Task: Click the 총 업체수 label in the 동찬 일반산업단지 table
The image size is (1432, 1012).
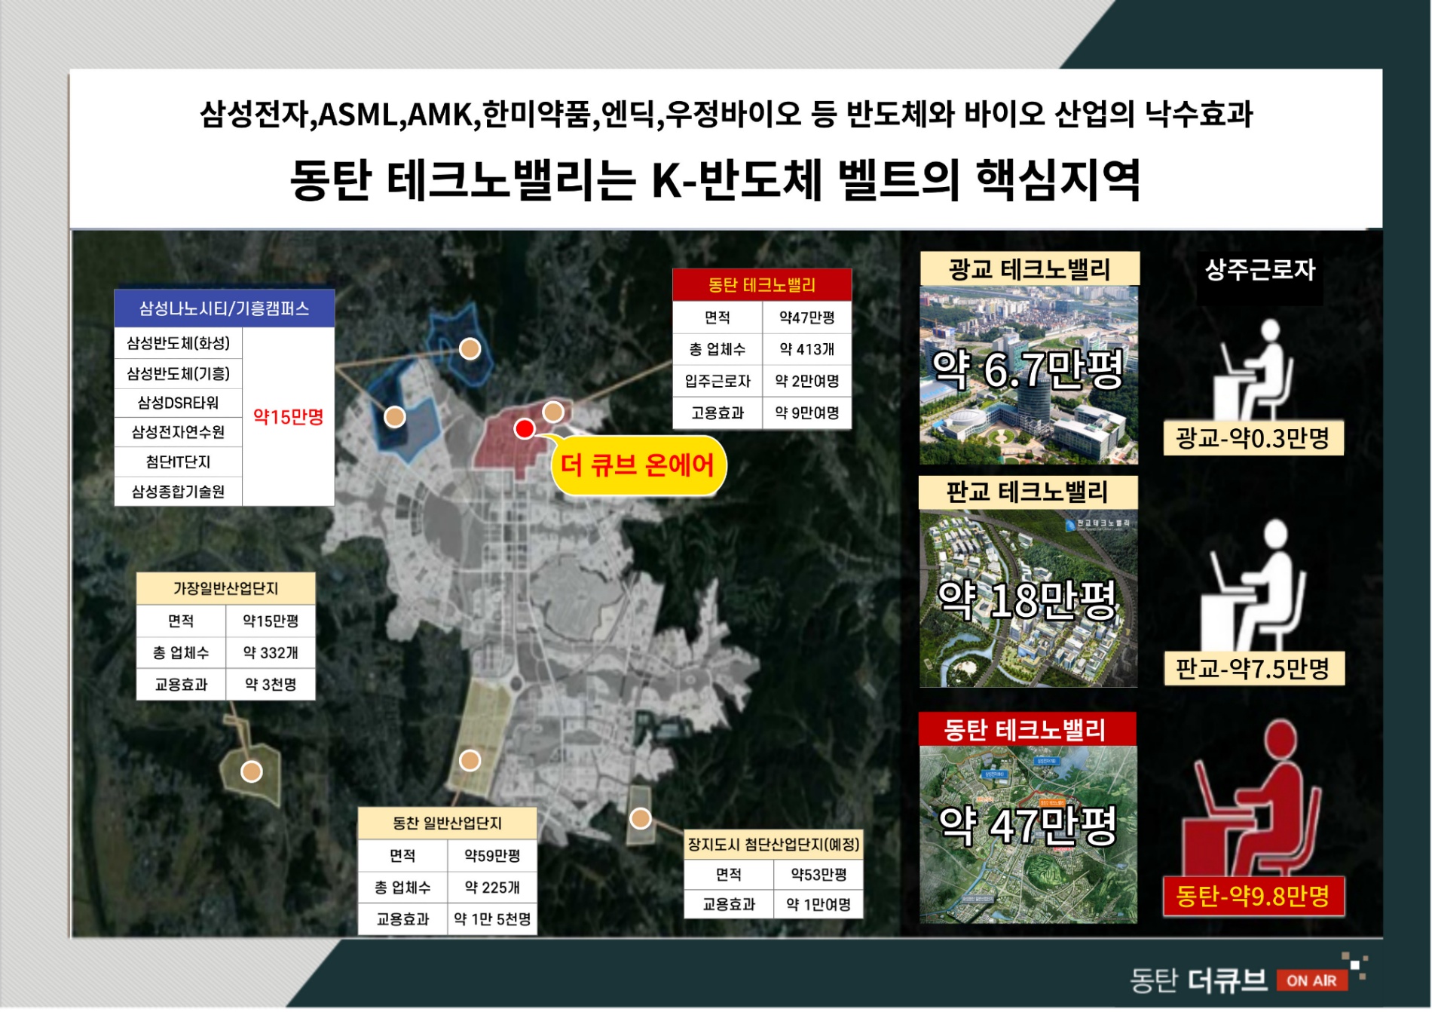Action: (402, 888)
